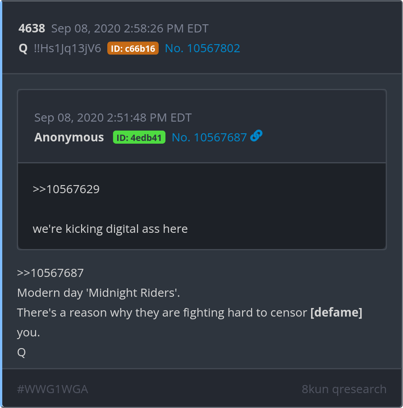
Task: Click the quoted timestamp 2:51:48 PM EDT
Action: [x=149, y=118]
